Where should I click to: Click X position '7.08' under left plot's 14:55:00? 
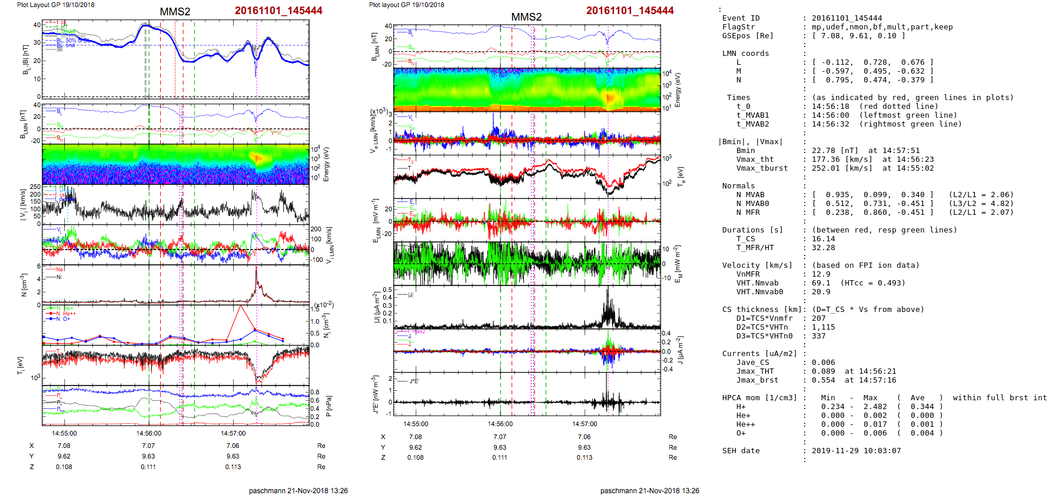(64, 446)
